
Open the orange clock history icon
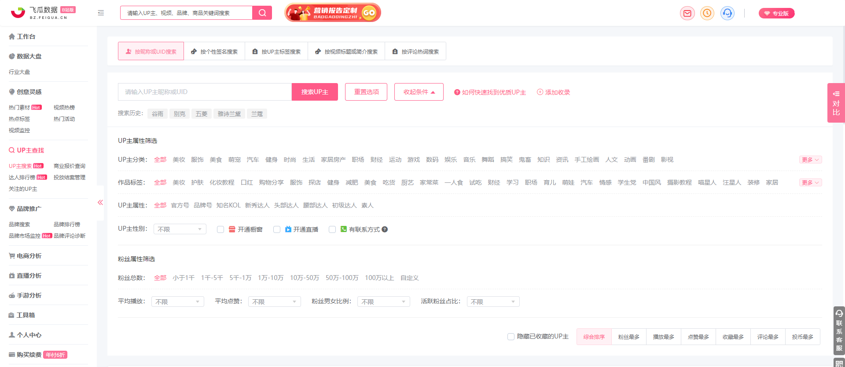point(707,13)
